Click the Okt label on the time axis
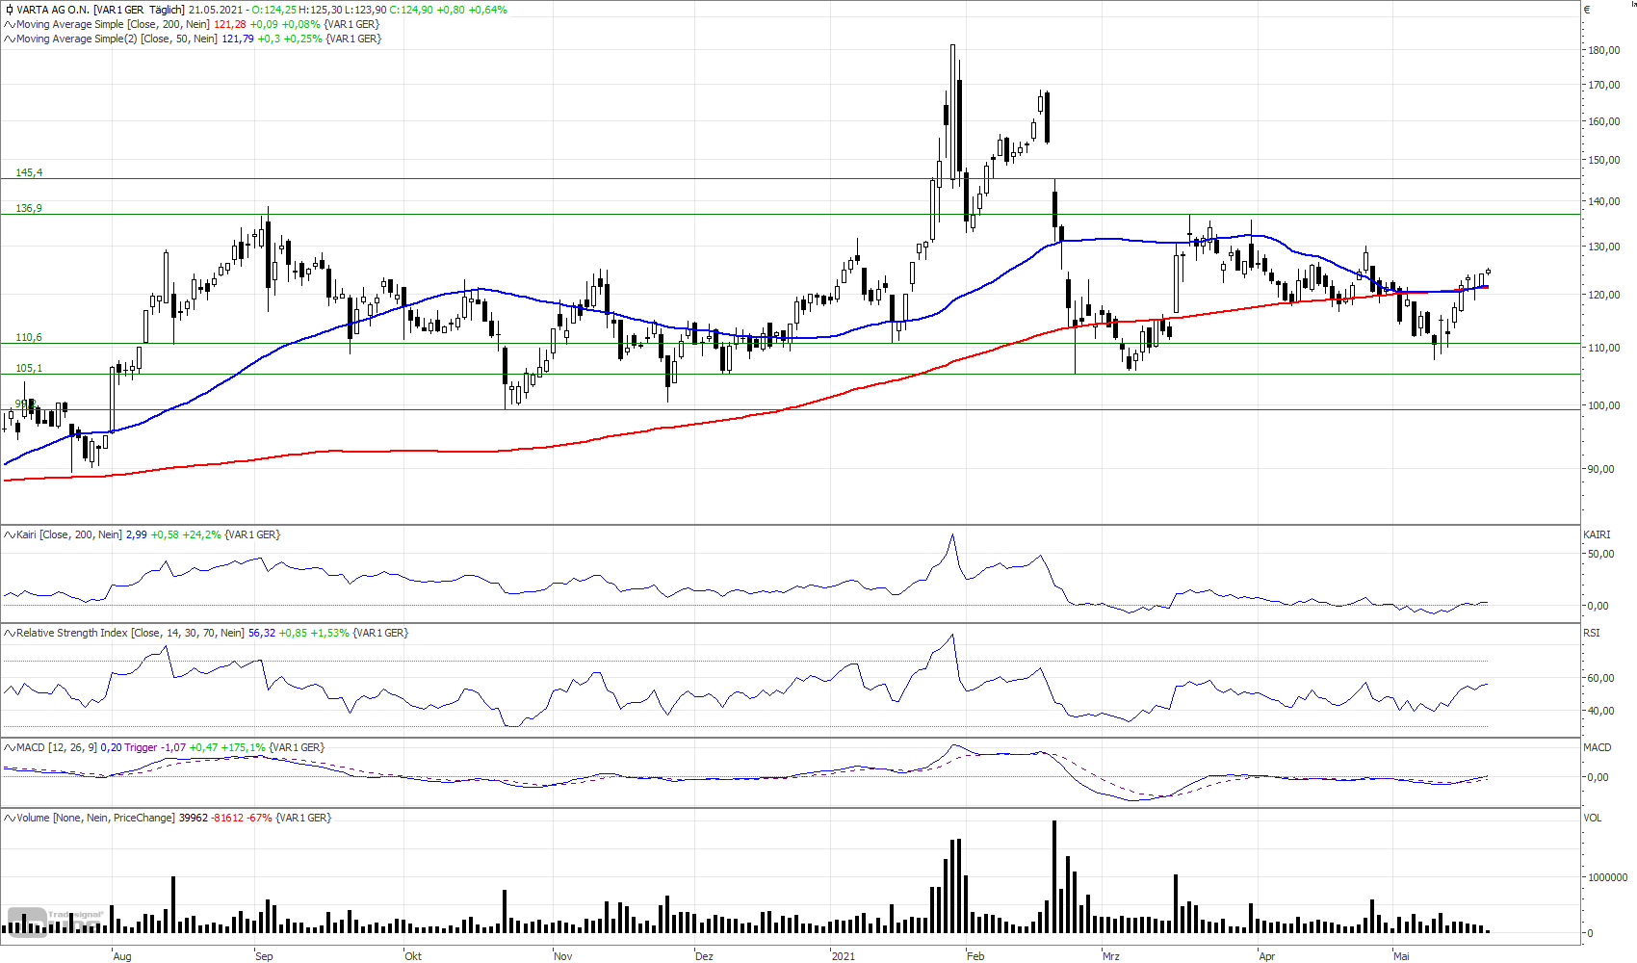The image size is (1637, 963). tap(413, 956)
